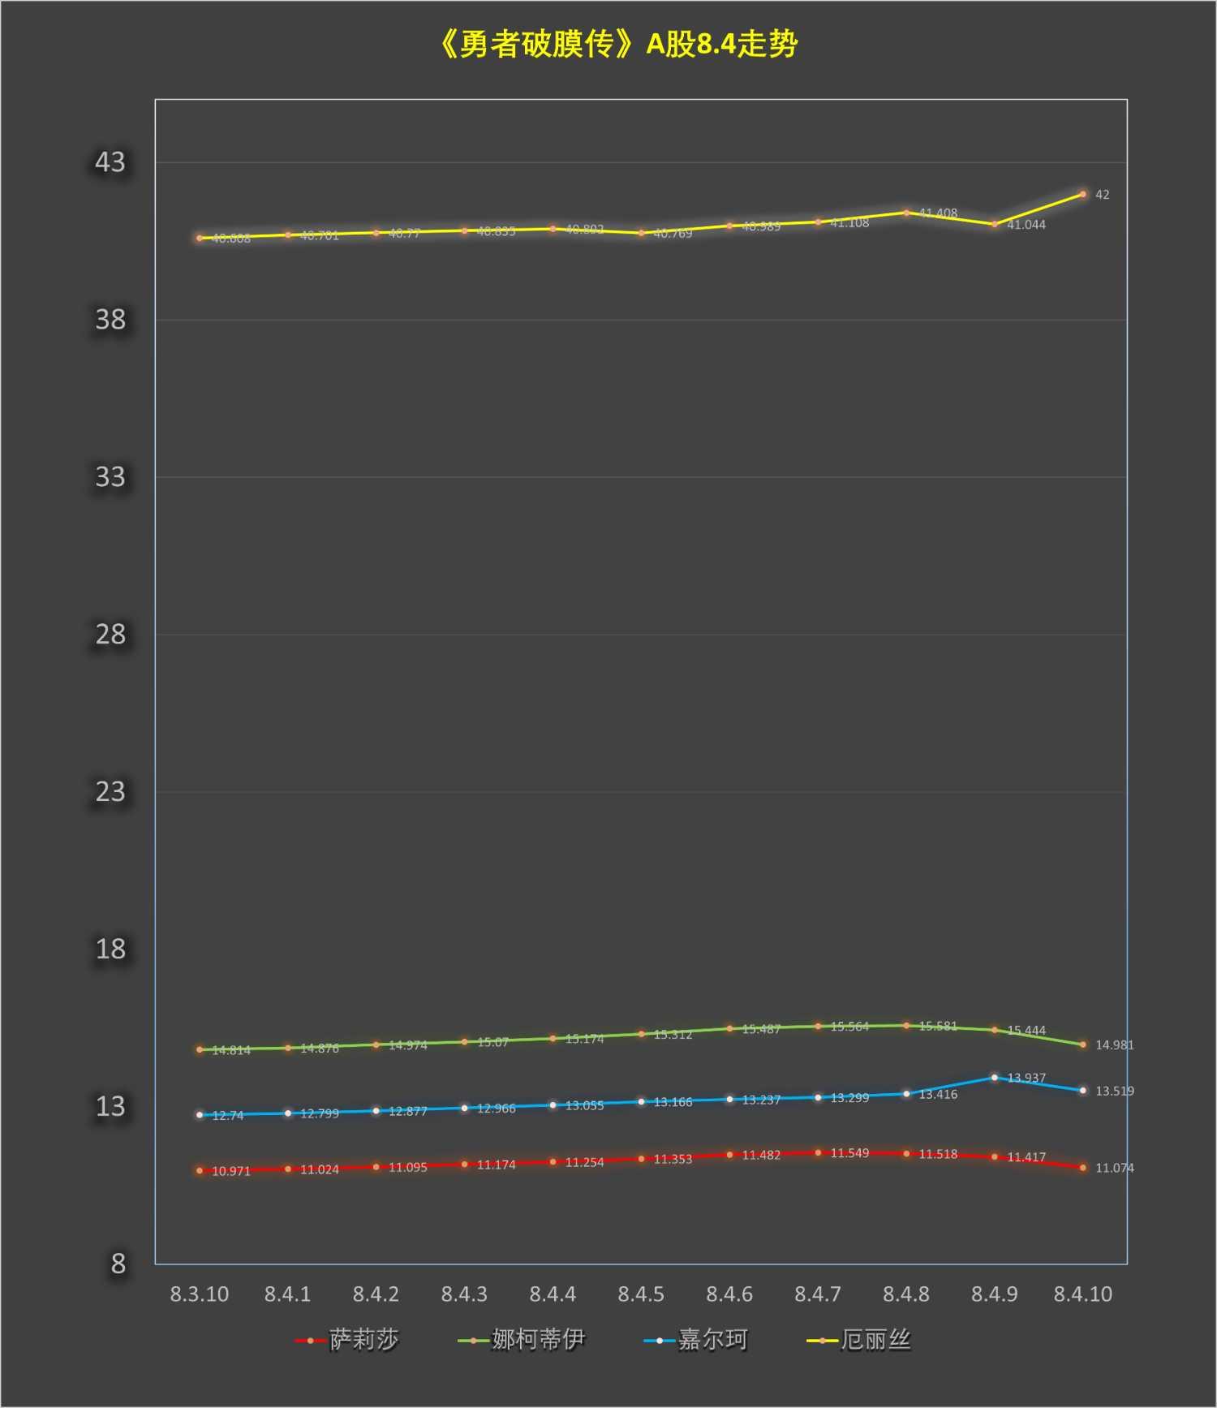Click the 8.4.5 x-axis label
Viewport: 1217px width, 1408px height.
[x=641, y=1294]
